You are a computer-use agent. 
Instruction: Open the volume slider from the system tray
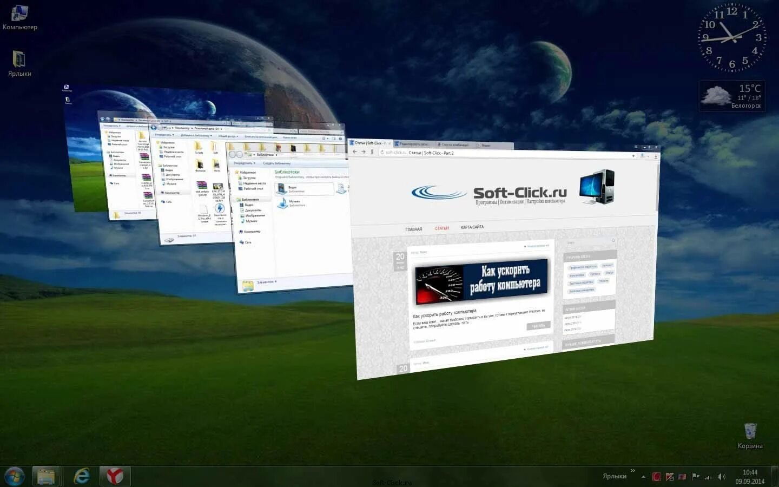pos(721,477)
